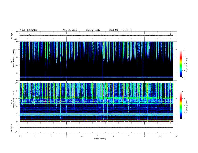Click the ch.1 voltage waveform trace

96,35
